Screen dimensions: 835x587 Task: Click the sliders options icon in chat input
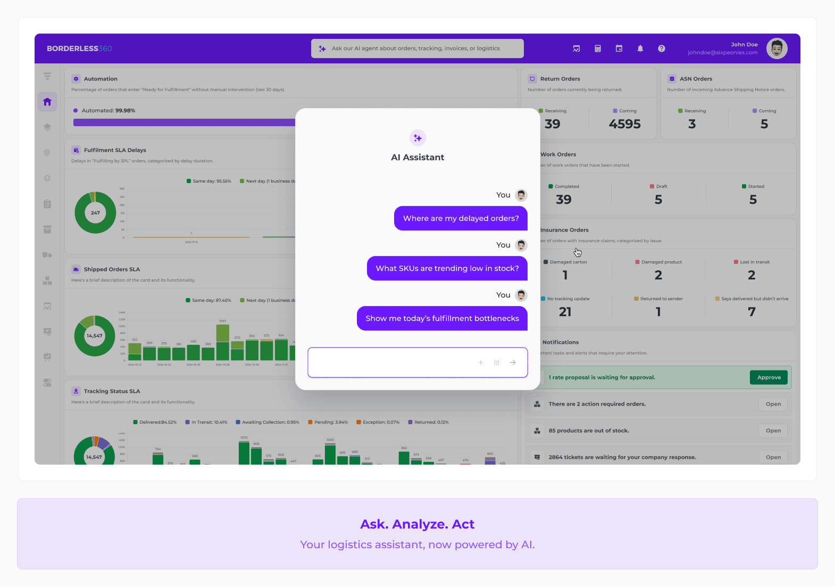[497, 362]
